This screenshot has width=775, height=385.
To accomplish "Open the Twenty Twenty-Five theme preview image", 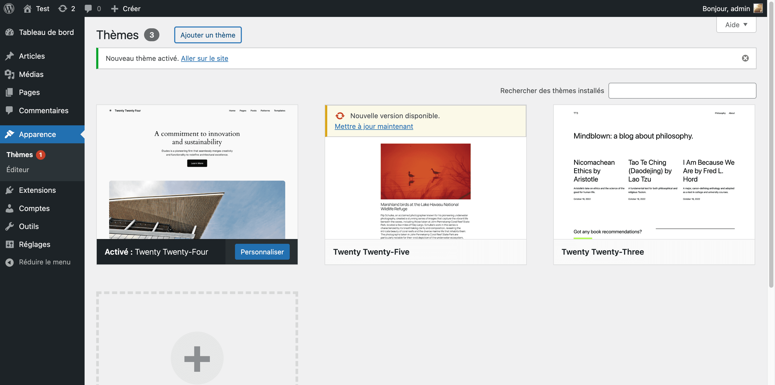I will tap(425, 188).
